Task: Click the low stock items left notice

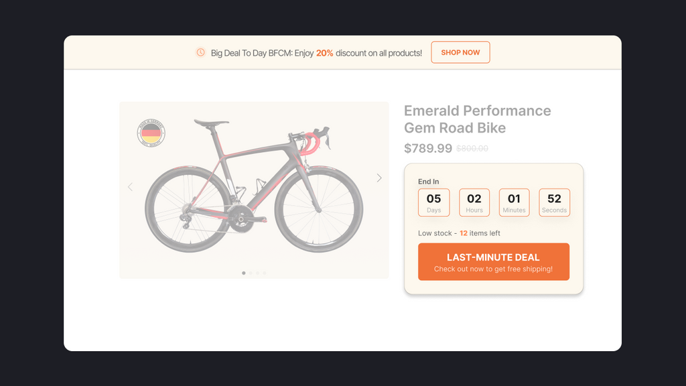Action: click(x=459, y=233)
